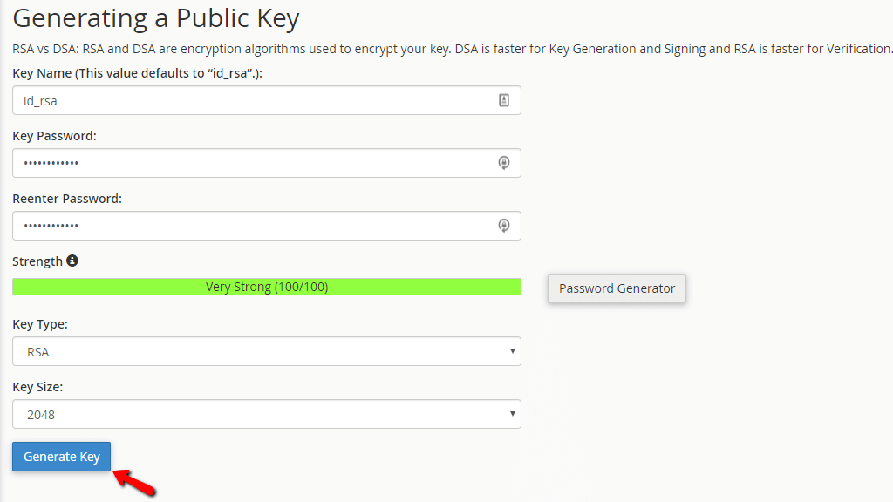Open the Strength info tooltip icon
893x502 pixels.
point(72,261)
